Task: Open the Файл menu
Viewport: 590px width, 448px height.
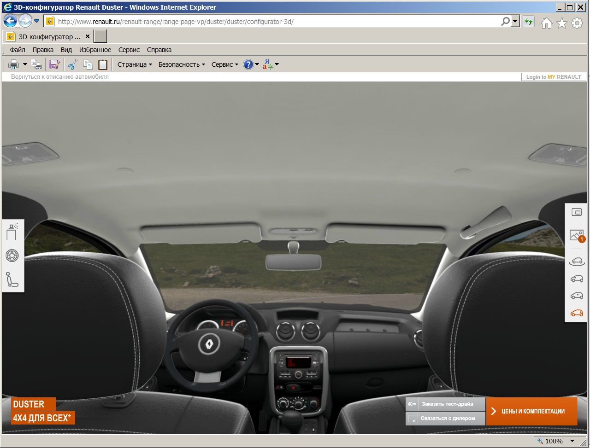Action: (18, 50)
